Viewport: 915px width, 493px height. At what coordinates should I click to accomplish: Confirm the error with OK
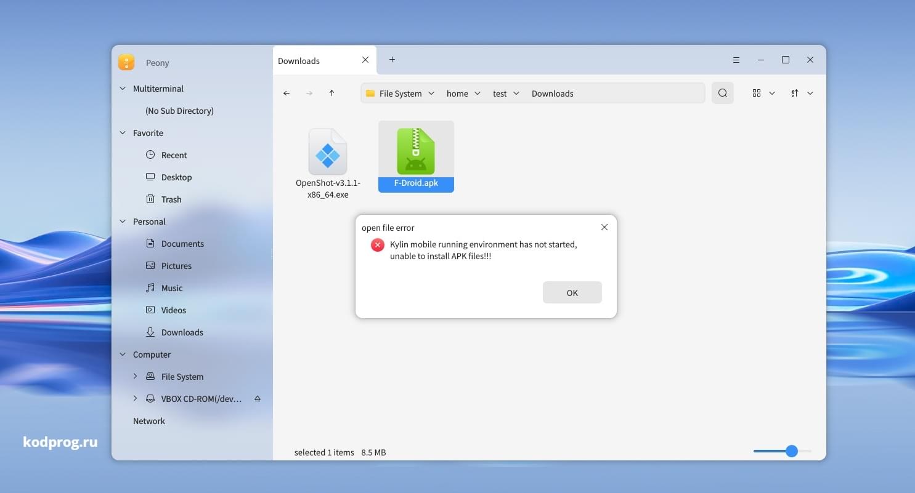coord(572,292)
